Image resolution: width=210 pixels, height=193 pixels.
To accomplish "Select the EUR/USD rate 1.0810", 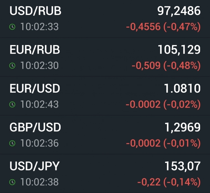I will click(x=182, y=88).
